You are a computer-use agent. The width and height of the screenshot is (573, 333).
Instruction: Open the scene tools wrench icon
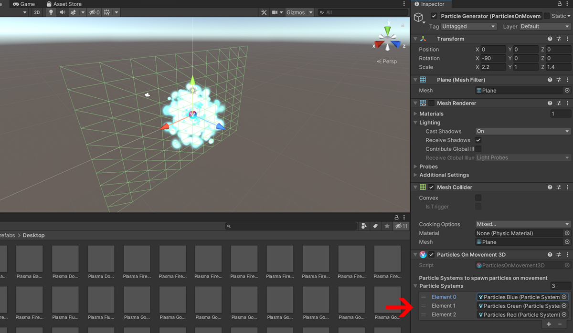[x=264, y=12]
